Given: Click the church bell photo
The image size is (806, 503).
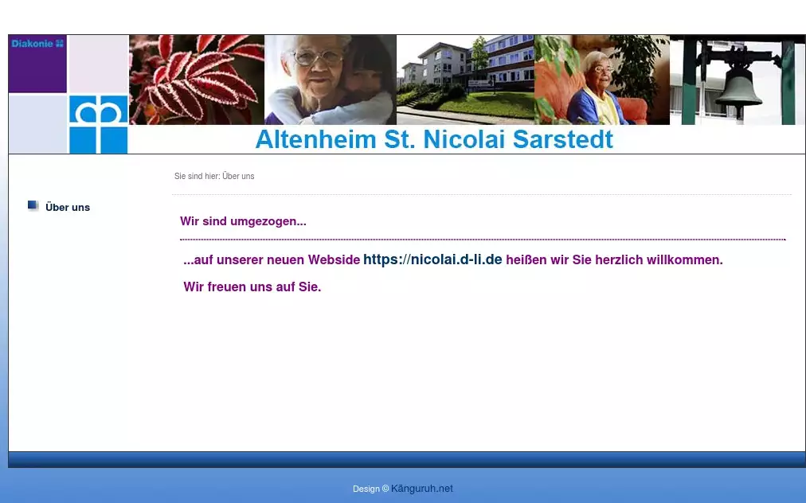Looking at the screenshot, I should pyautogui.click(x=737, y=80).
